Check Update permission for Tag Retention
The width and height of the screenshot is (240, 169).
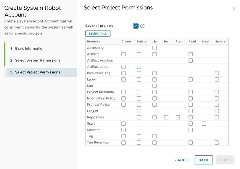pos(217,142)
